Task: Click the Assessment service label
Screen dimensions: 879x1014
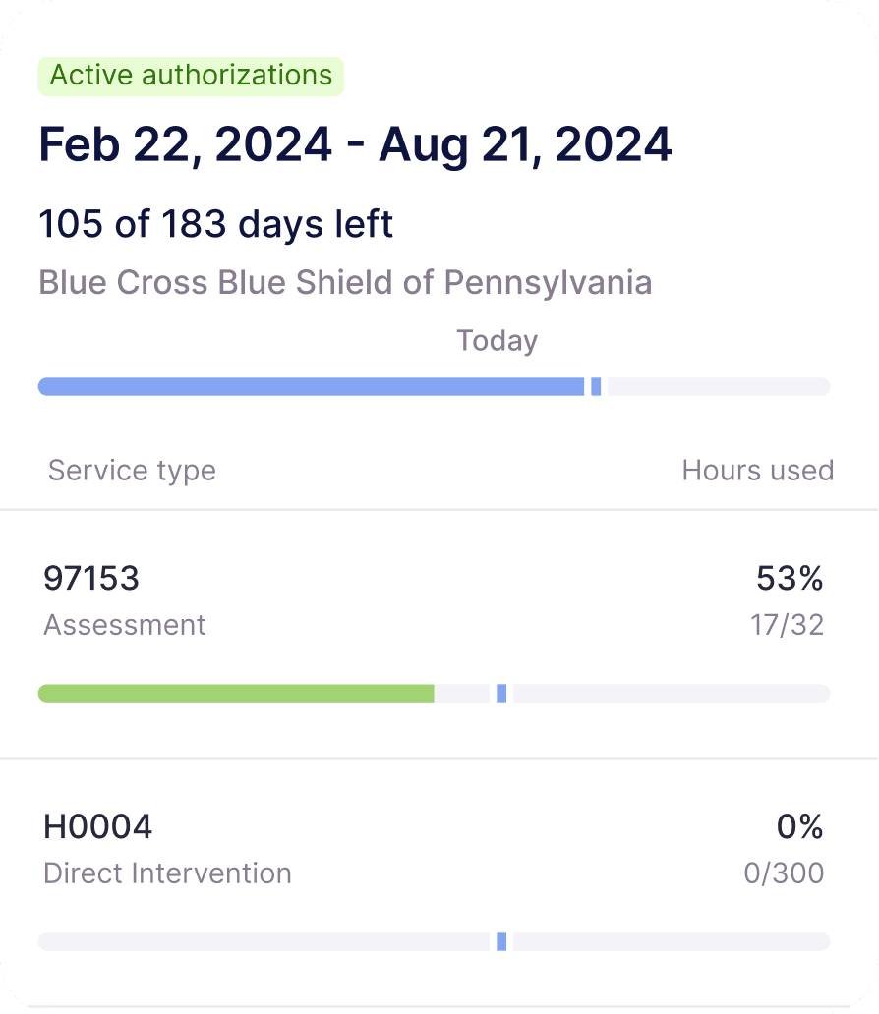Action: pos(124,625)
